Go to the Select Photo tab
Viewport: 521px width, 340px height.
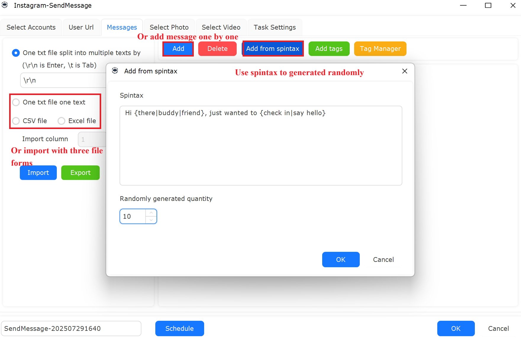pyautogui.click(x=169, y=27)
